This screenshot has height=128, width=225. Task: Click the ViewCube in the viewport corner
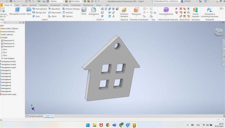pos(219,32)
